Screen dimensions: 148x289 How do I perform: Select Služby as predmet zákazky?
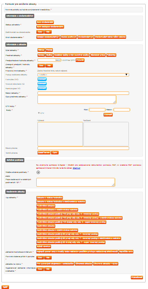pyautogui.click(x=49, y=55)
